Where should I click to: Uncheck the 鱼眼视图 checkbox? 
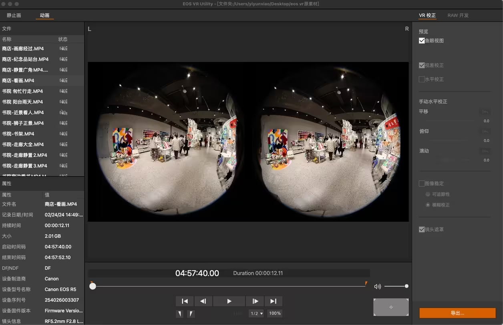[x=422, y=41]
